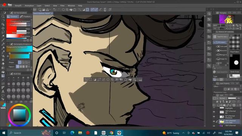Select the Stripe gradient preset

point(19,29)
